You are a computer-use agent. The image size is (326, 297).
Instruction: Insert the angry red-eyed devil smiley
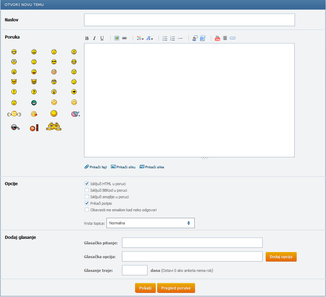click(14, 82)
